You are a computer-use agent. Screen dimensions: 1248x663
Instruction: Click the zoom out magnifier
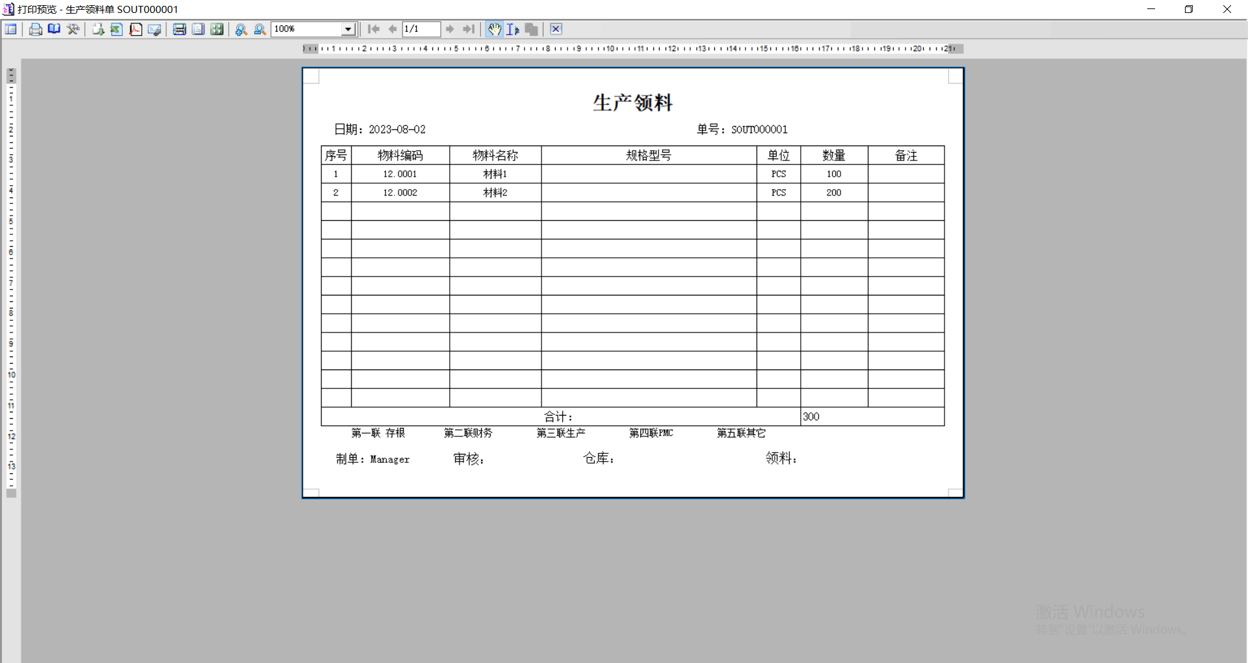259,29
